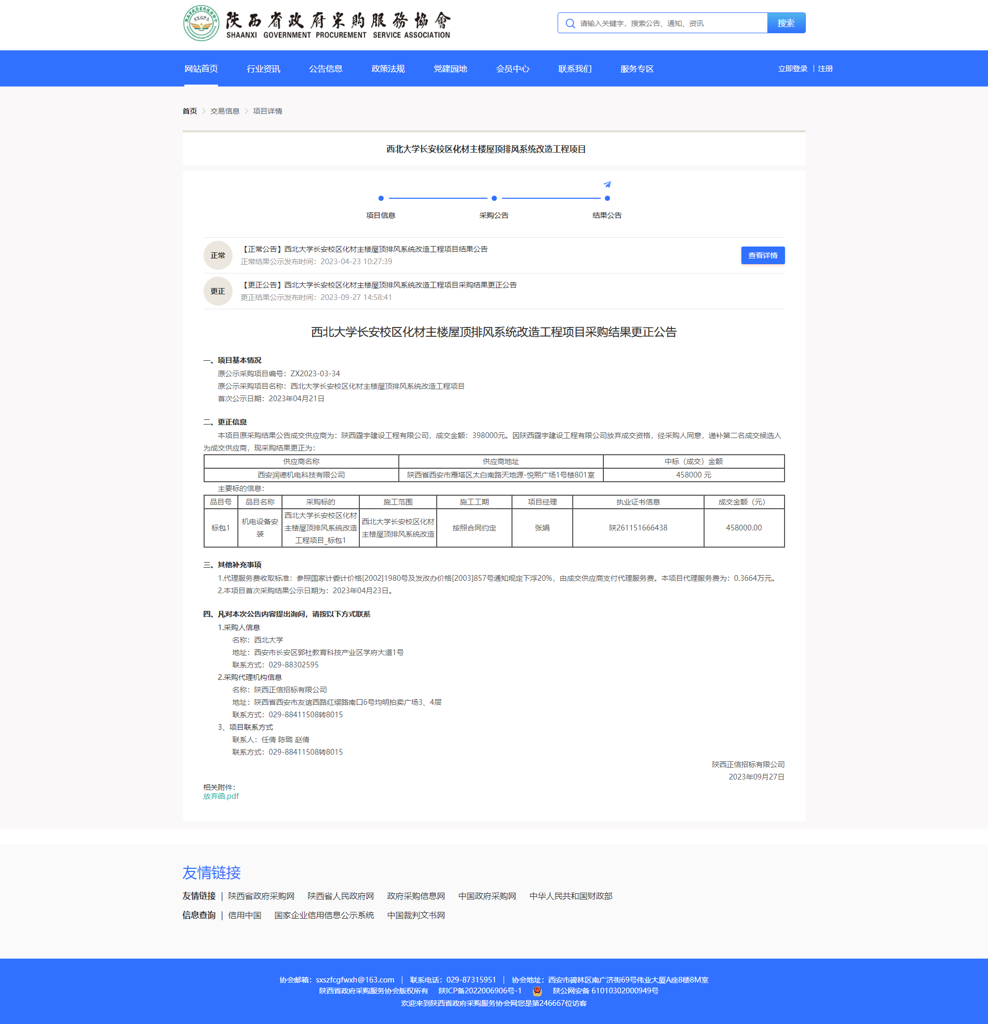Open the 陕西省政府采购网 friendly link

click(x=261, y=896)
